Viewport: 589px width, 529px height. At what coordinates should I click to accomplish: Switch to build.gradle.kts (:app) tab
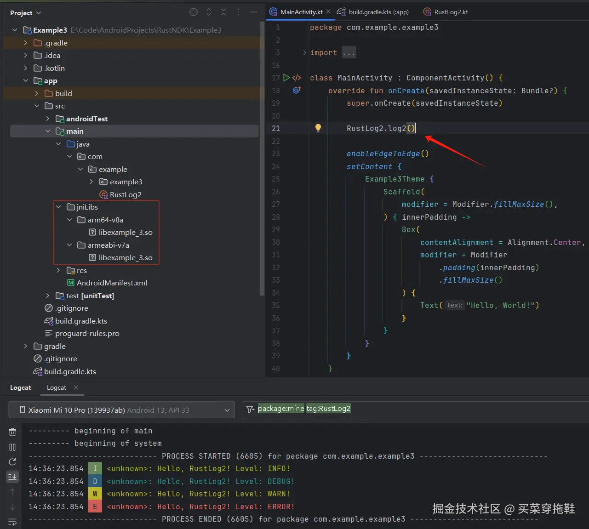point(378,12)
